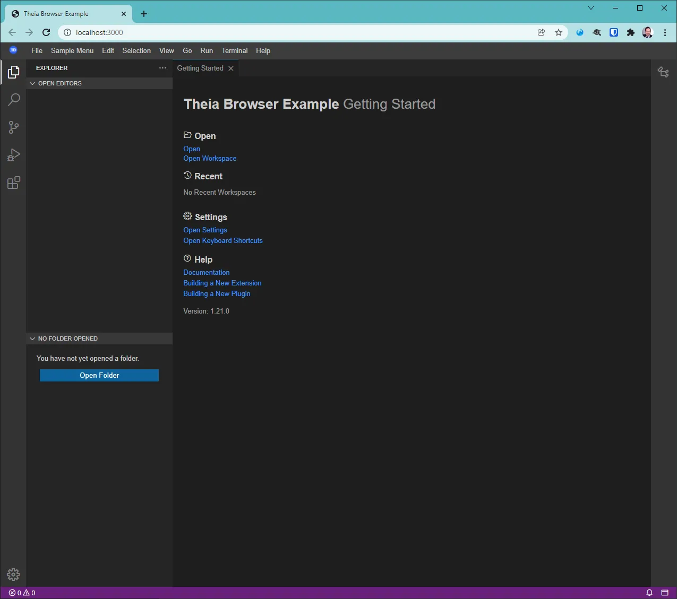This screenshot has height=599, width=677.
Task: Close the Getting Started tab
Action: [x=231, y=68]
